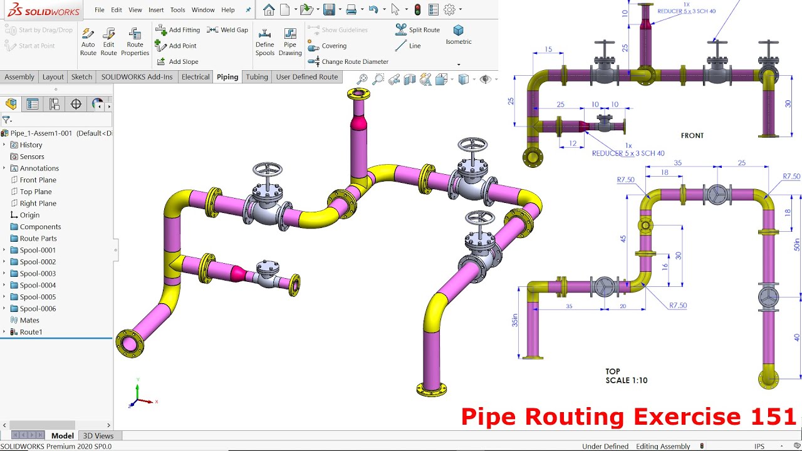Open the Home welcome icon

(269, 9)
